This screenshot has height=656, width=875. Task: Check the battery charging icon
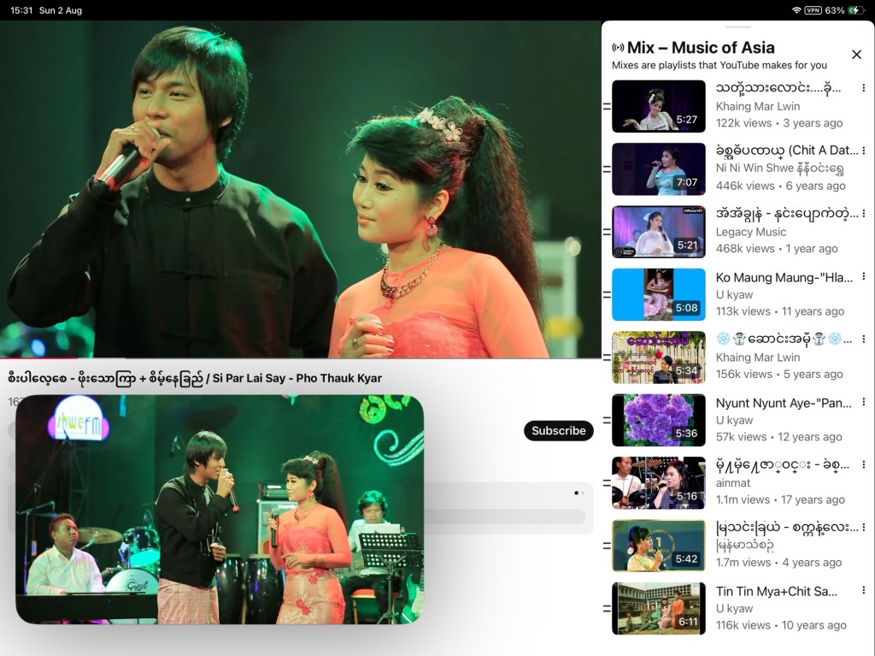tap(854, 10)
